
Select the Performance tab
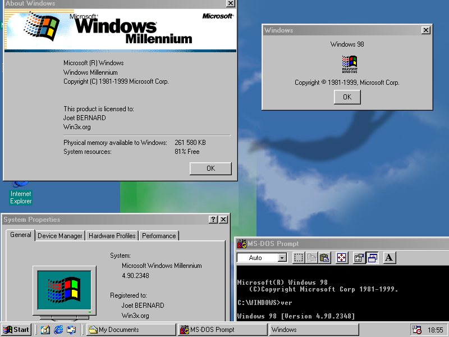[x=158, y=236]
